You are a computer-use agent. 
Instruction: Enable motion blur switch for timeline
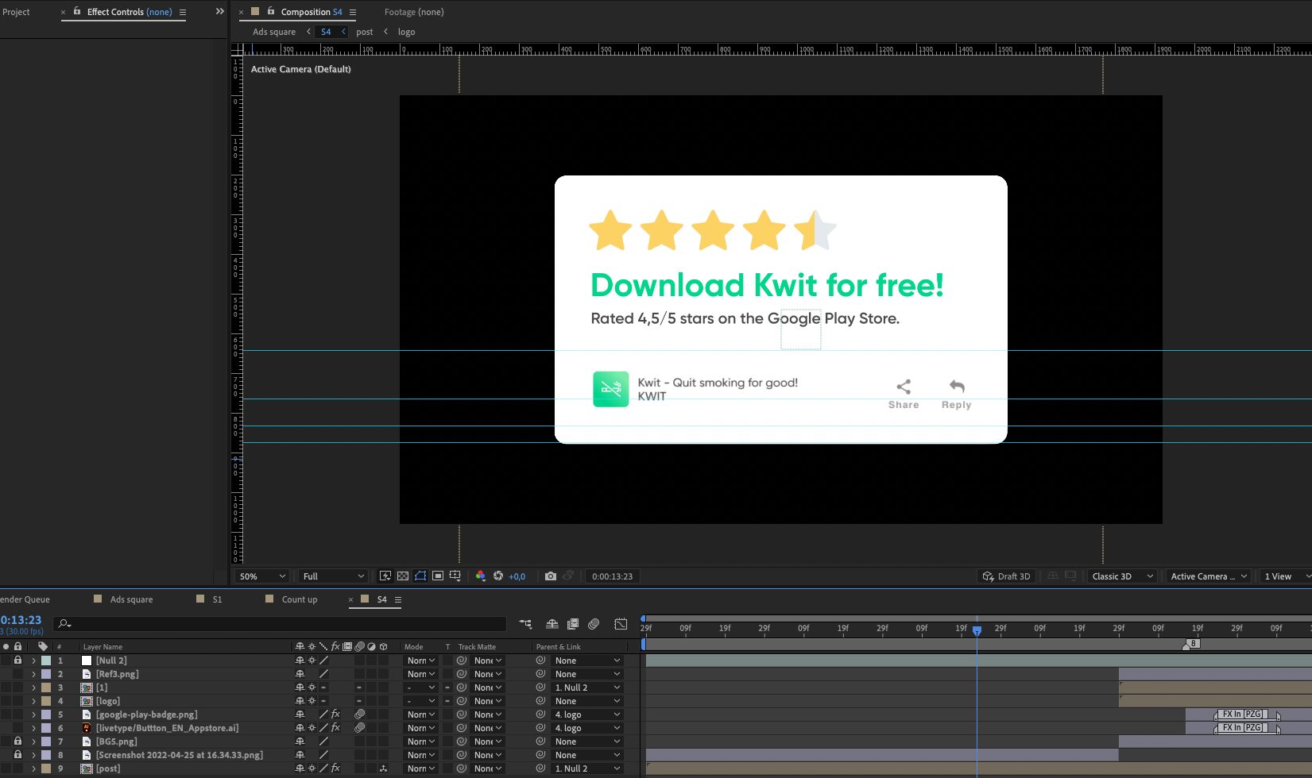click(x=594, y=624)
